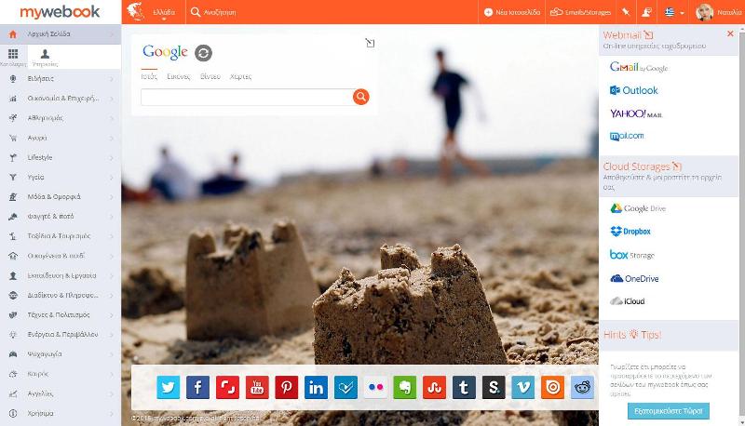Click the Emails/Storages toolbar button
Screen dimensions: 745x426
click(573, 12)
